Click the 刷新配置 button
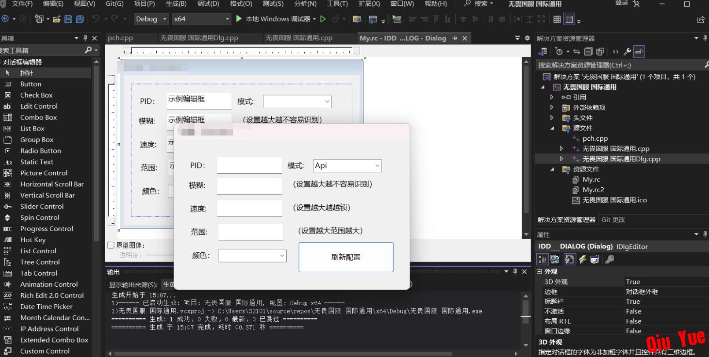The width and height of the screenshot is (709, 357). 346,257
